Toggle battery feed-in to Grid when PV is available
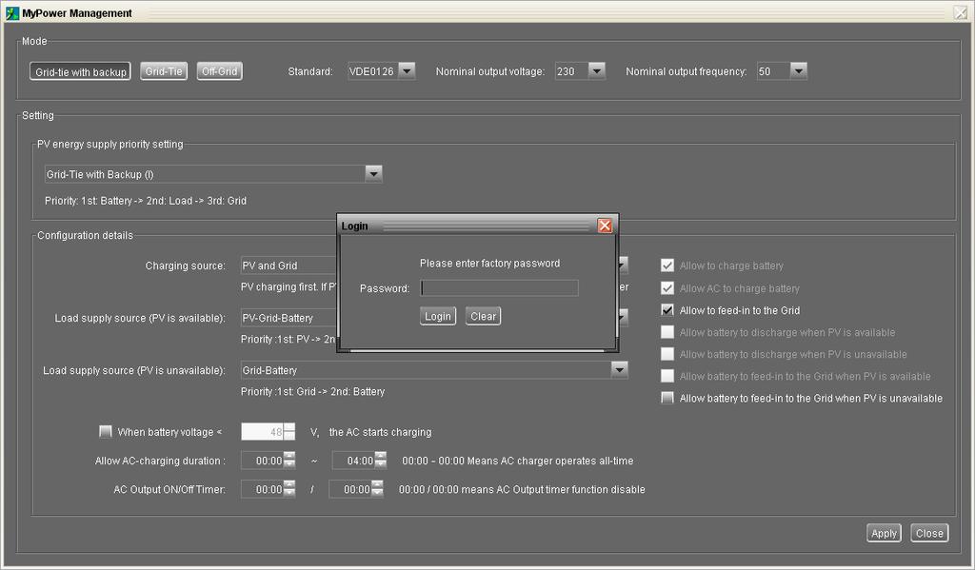 point(667,376)
